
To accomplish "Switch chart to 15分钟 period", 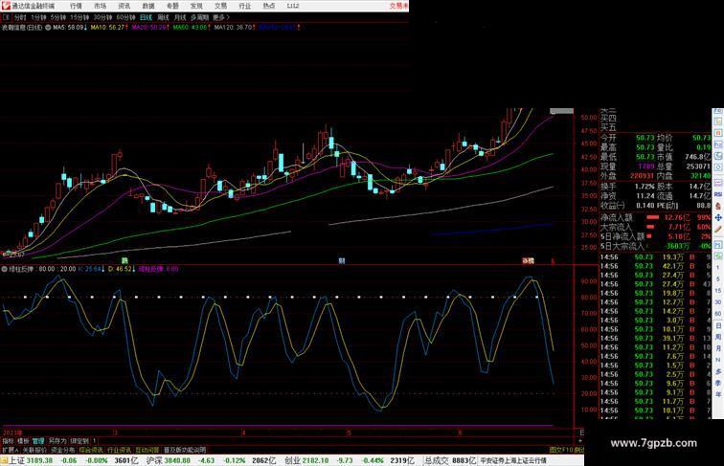I will [x=79, y=17].
